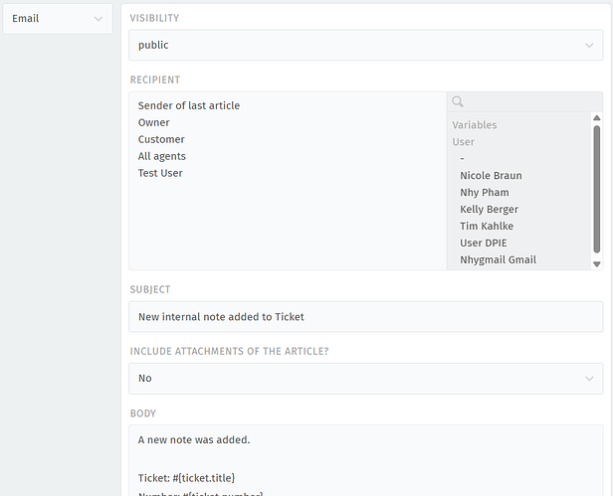Open the Email type dropdown
Viewport: 613px width, 496px height.
[57, 19]
